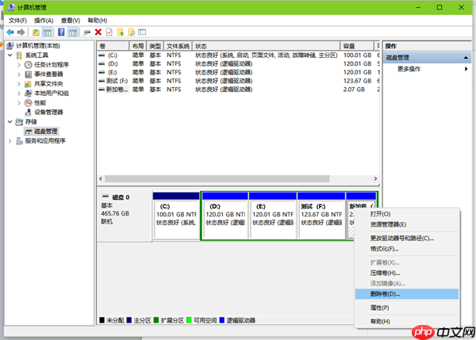Screen dimensions: 476x340
Task: Open the 查看(V) menu
Action: click(71, 21)
